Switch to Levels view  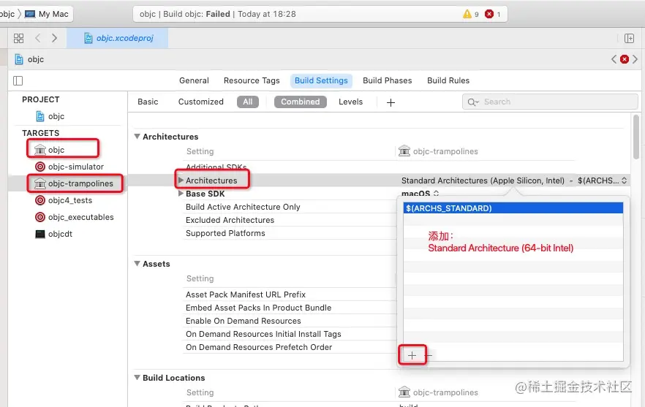(x=350, y=102)
